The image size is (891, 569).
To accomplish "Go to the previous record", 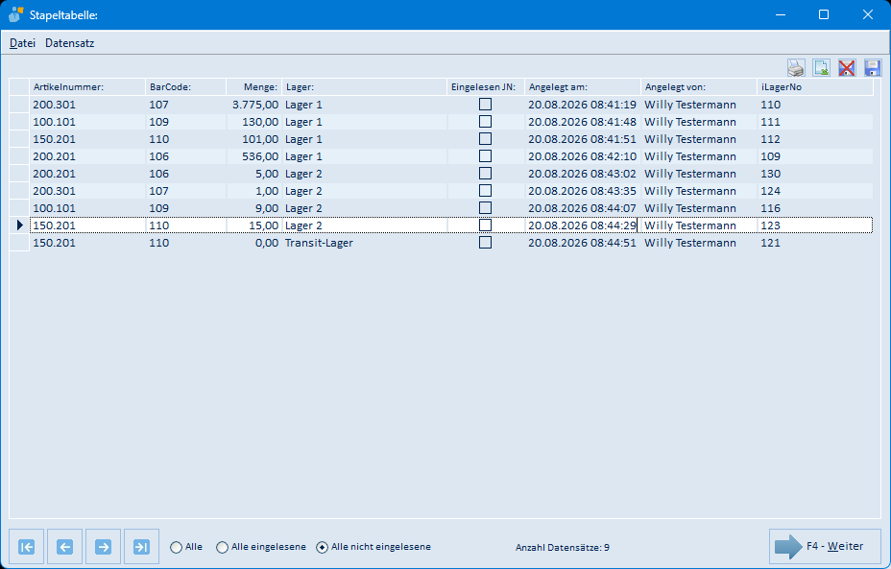I will (x=64, y=547).
